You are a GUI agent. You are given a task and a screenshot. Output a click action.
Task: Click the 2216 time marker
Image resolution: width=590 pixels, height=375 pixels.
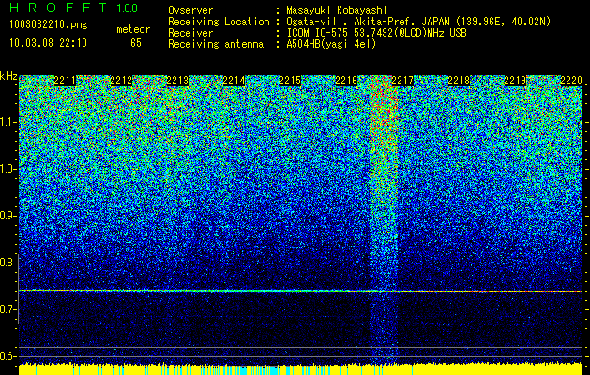coord(346,81)
